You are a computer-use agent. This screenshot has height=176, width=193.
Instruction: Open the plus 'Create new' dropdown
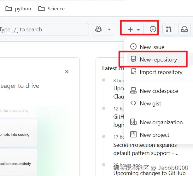134,29
